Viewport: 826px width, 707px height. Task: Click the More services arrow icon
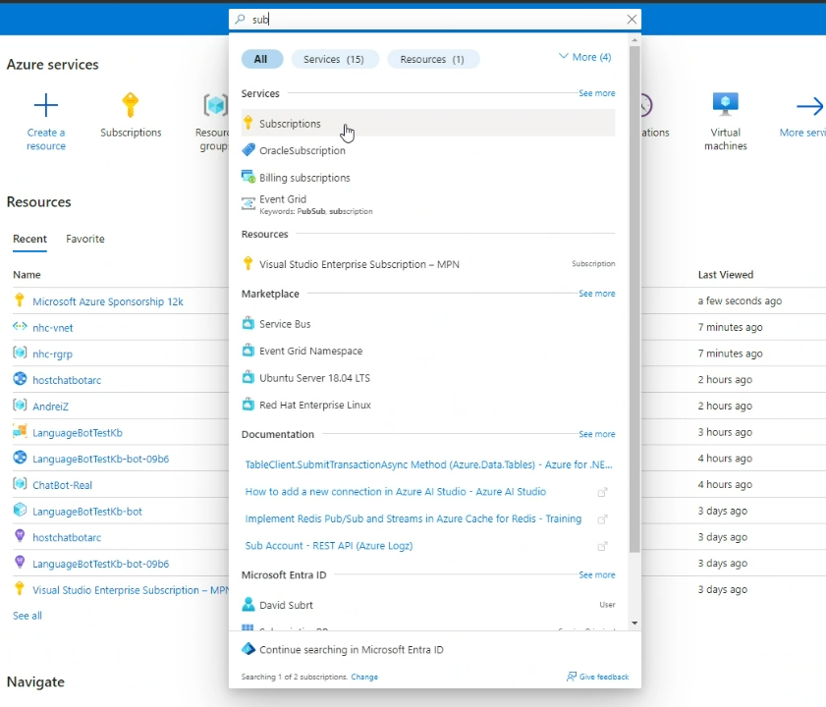809,106
